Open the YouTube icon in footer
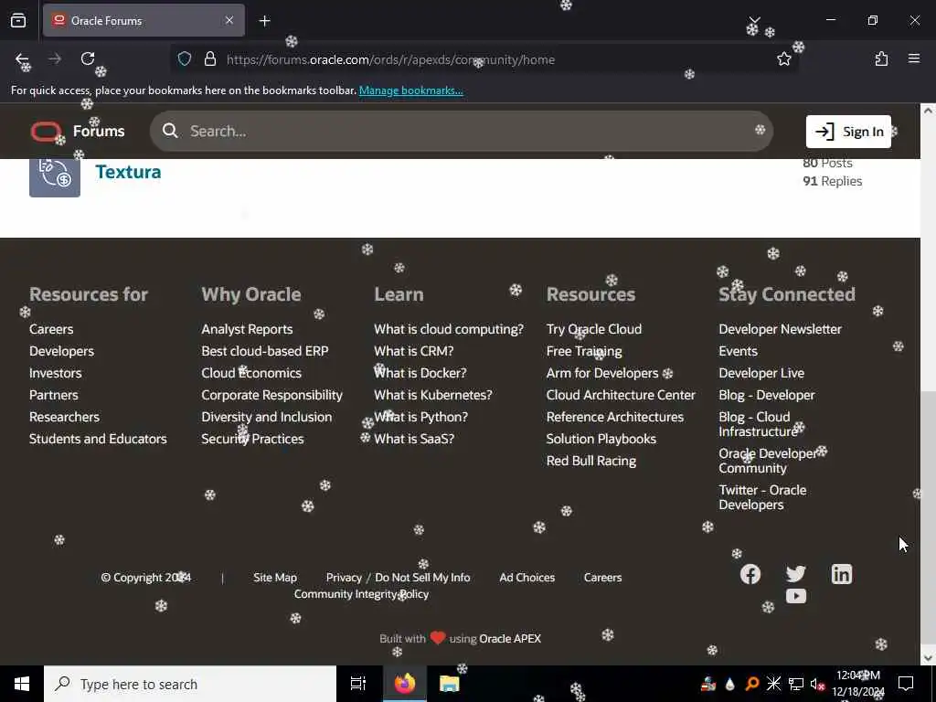The width and height of the screenshot is (936, 702). 796,596
